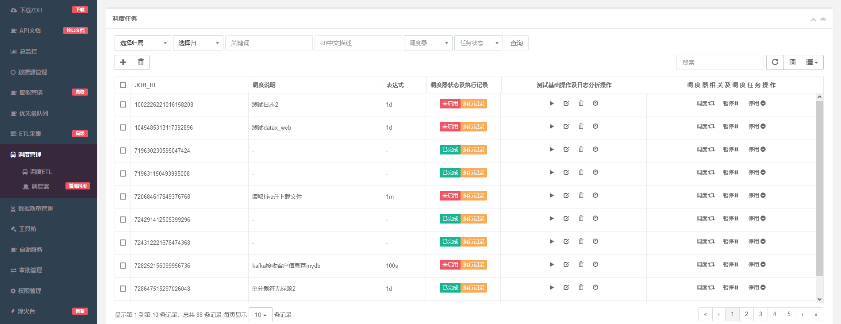Click the bulk delete trash icon in toolbar
This screenshot has height=324, width=841.
[x=141, y=62]
